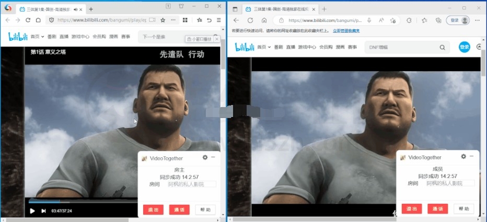
Task: Play the video in left browser
Action: [x=32, y=211]
